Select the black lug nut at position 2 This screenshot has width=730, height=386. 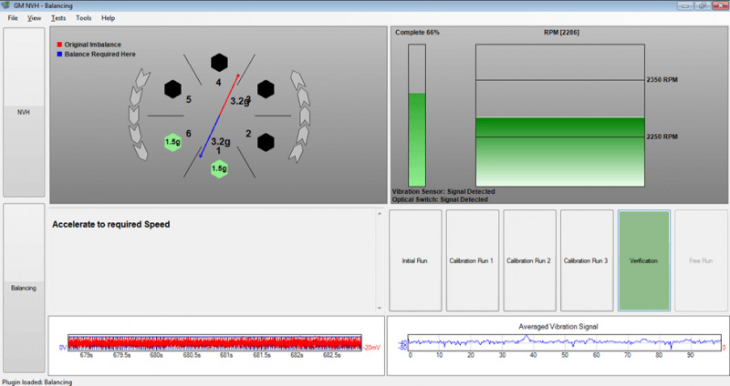pos(266,142)
